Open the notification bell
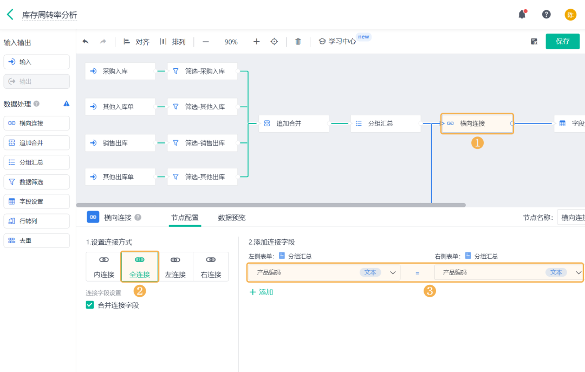 tap(522, 15)
